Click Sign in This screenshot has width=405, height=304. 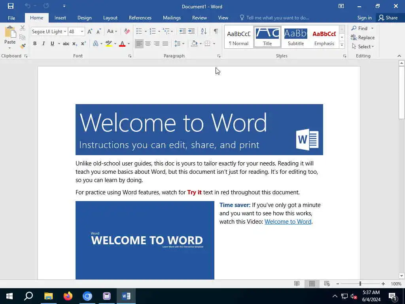364,18
